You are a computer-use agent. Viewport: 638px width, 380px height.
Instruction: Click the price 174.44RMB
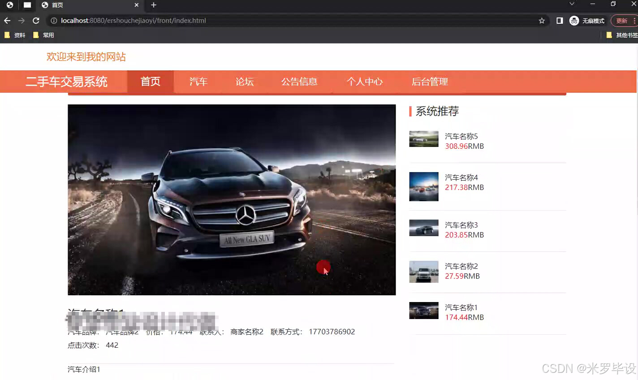click(x=464, y=317)
